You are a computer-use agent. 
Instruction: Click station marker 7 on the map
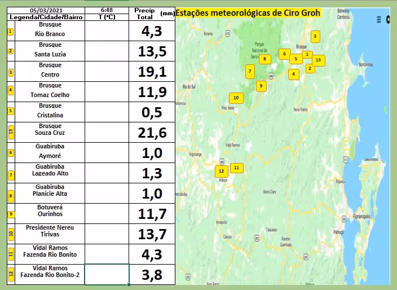coord(250,71)
